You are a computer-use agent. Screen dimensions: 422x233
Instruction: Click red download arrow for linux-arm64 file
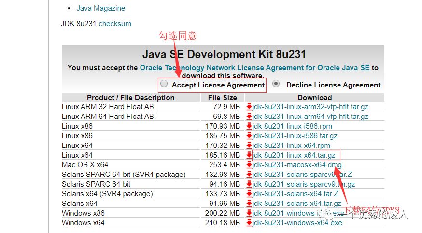coord(249,116)
